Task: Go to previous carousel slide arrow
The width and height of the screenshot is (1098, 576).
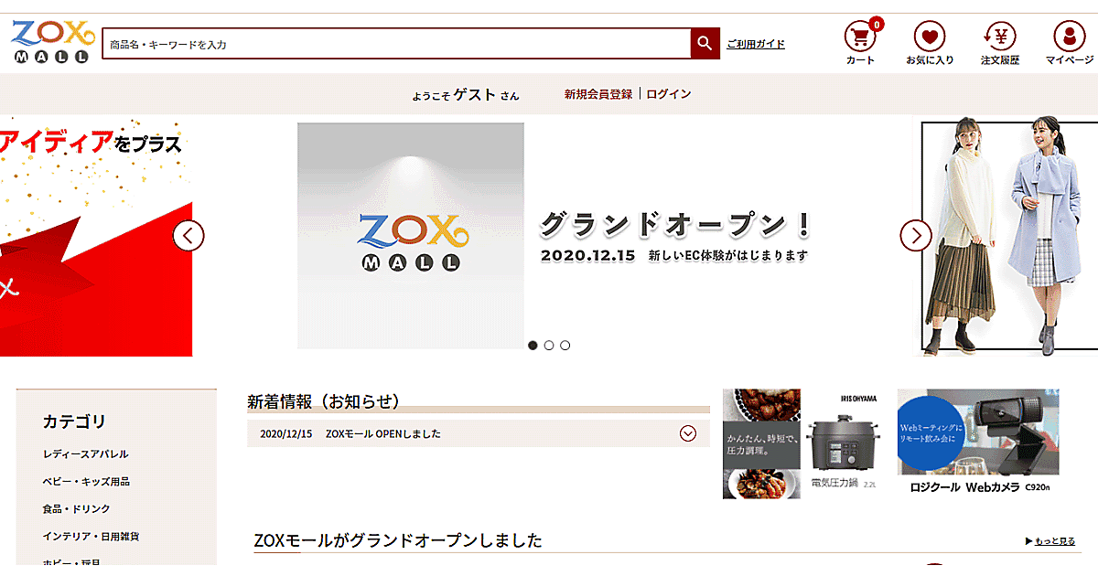Action: click(x=188, y=236)
